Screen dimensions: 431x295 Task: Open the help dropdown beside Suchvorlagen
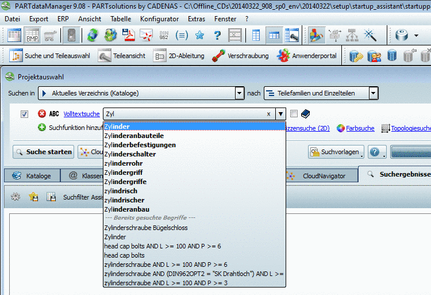coord(377,152)
